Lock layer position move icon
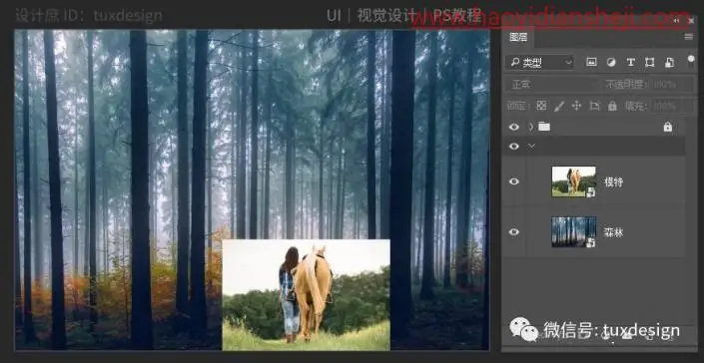 (x=576, y=106)
